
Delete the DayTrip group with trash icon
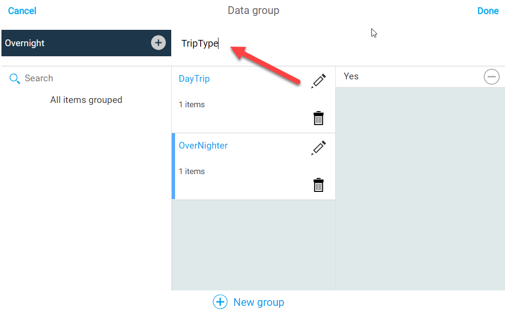point(318,118)
